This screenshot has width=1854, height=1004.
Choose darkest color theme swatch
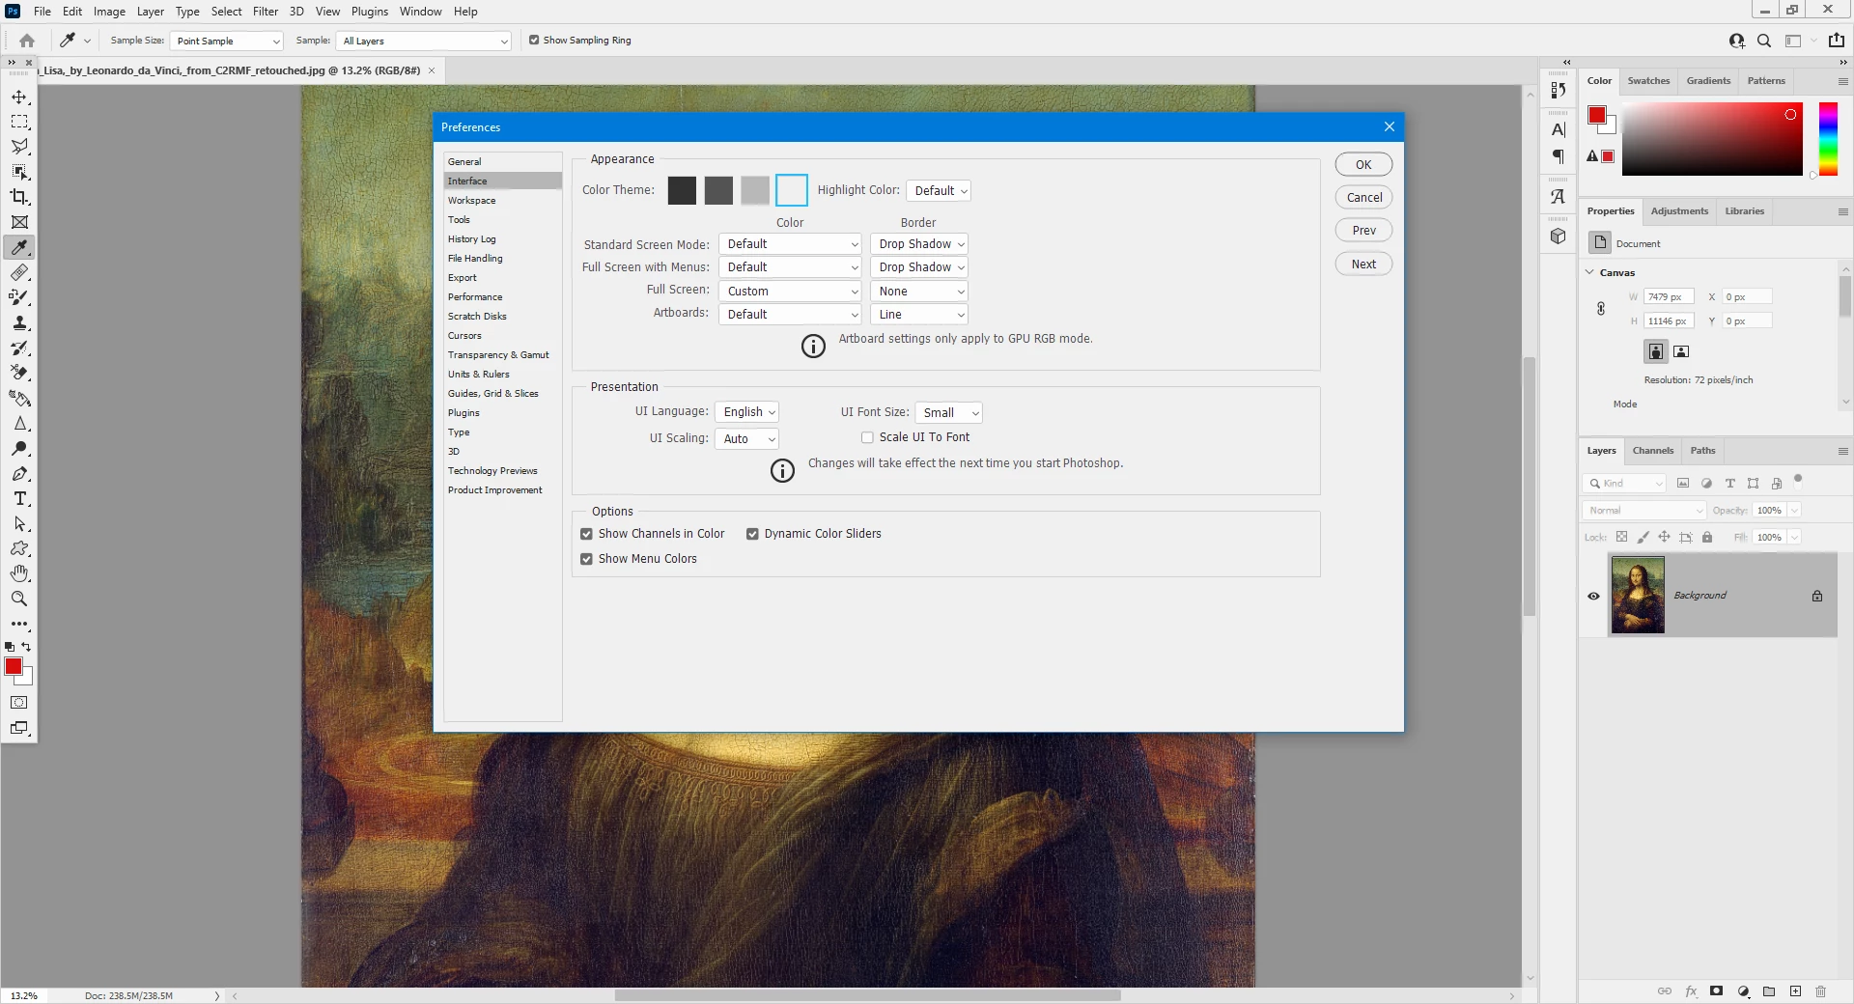click(x=682, y=190)
